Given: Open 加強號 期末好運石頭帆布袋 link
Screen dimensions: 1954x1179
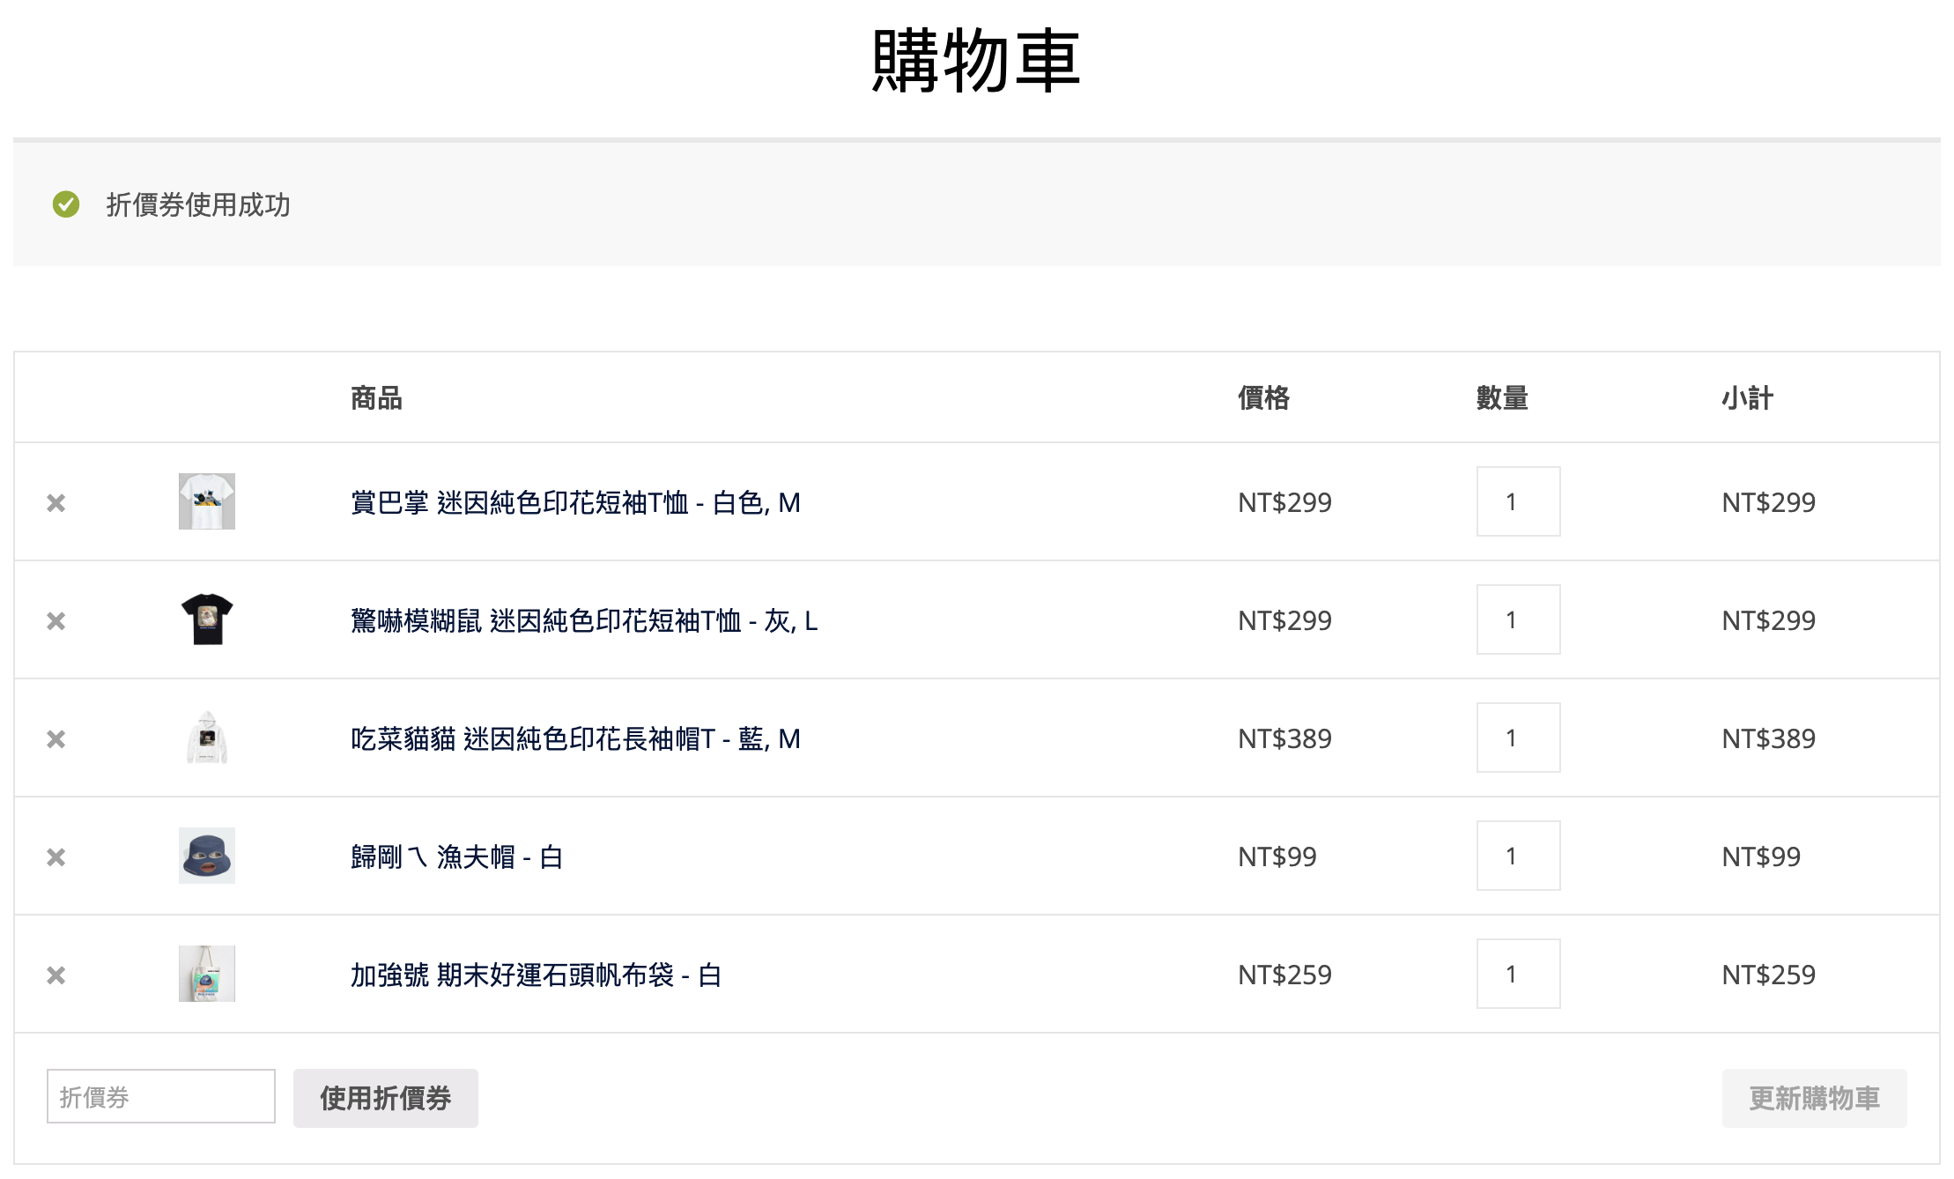Looking at the screenshot, I should [536, 975].
